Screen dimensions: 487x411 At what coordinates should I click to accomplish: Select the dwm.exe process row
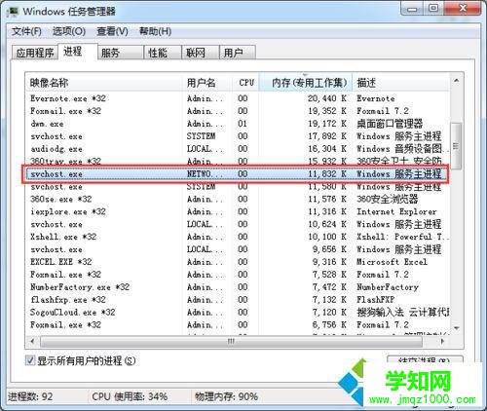[x=238, y=124]
